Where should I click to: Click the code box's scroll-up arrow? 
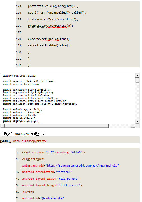137,76
